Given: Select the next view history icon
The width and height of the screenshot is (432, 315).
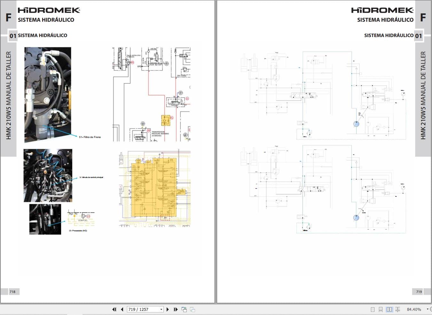Looking at the screenshot, I should (192, 309).
